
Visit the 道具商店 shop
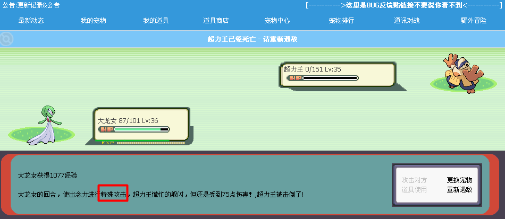(216, 21)
